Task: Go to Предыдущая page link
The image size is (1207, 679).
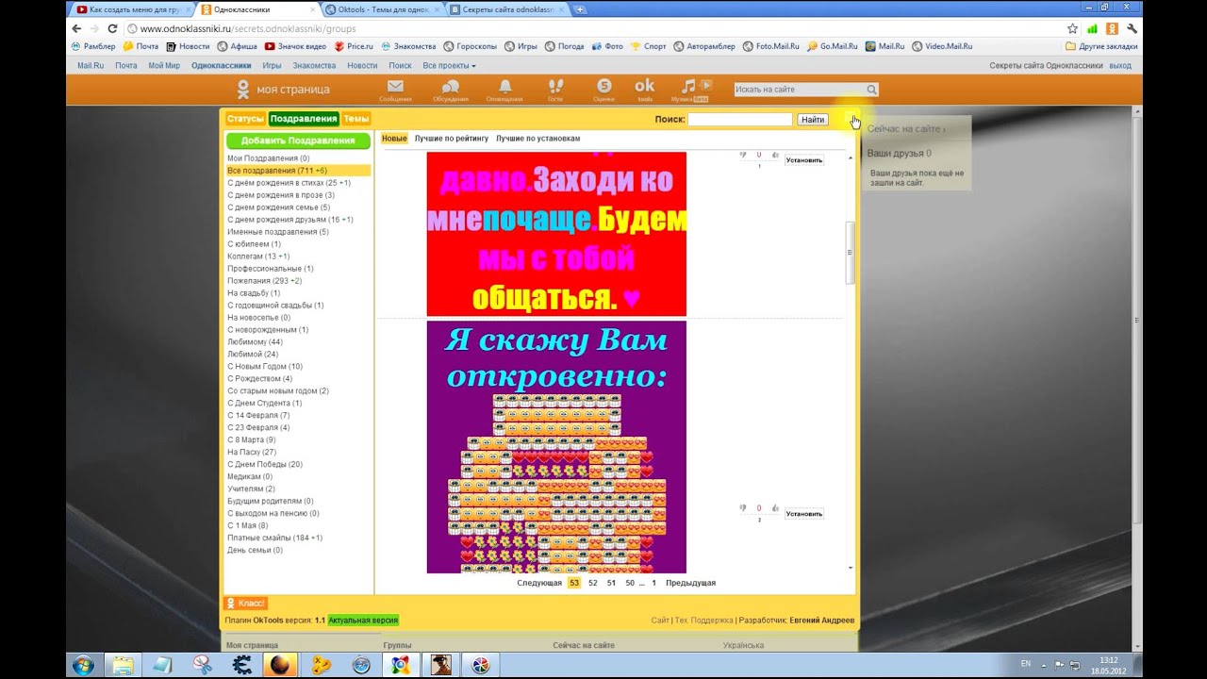Action: click(x=690, y=583)
